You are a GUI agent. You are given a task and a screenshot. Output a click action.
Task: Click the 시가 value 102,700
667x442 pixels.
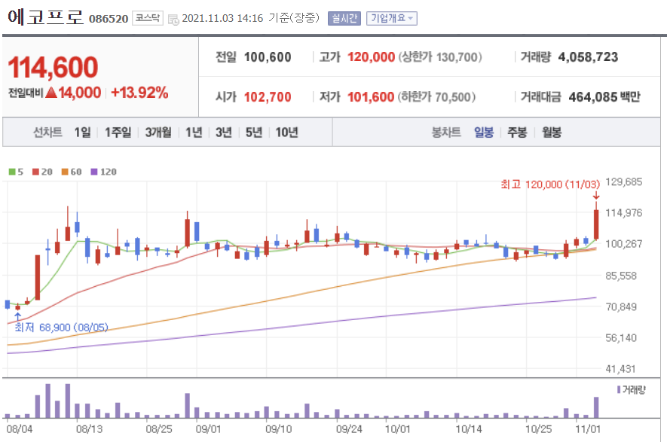tap(268, 97)
